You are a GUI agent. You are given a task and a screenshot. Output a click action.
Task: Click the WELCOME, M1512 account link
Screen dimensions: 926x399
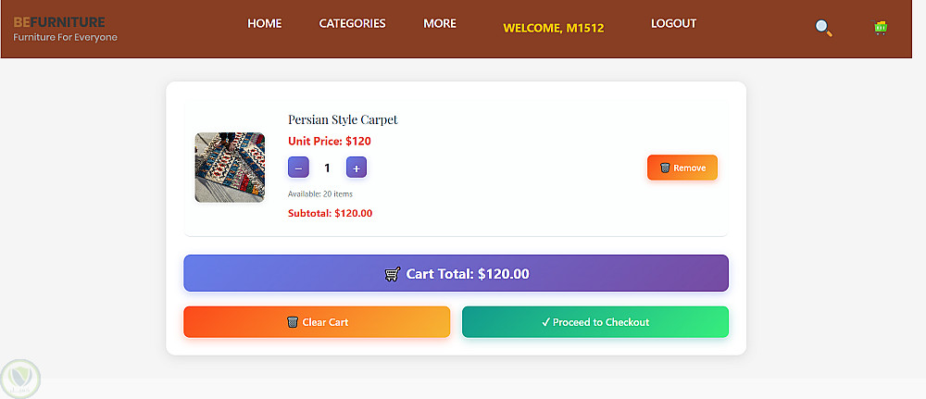click(x=553, y=28)
